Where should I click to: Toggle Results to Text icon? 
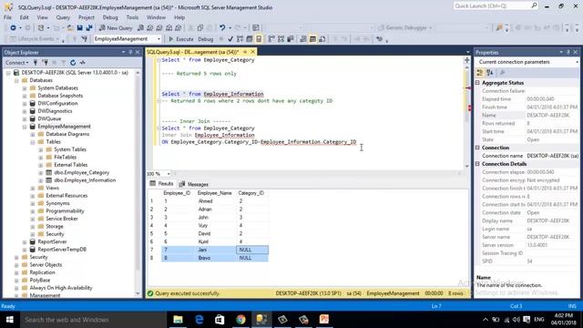tap(303, 39)
